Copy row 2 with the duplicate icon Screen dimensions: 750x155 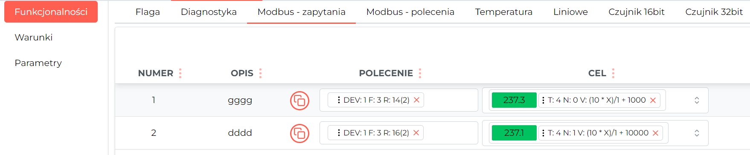(299, 133)
